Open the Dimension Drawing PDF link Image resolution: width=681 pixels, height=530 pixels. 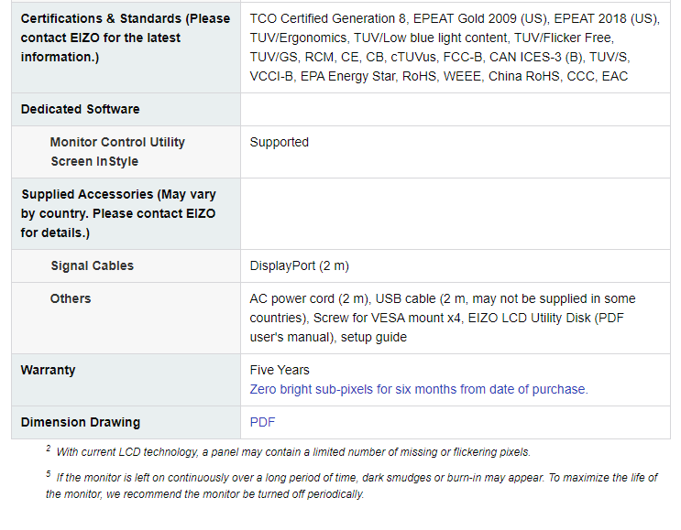pyautogui.click(x=262, y=422)
